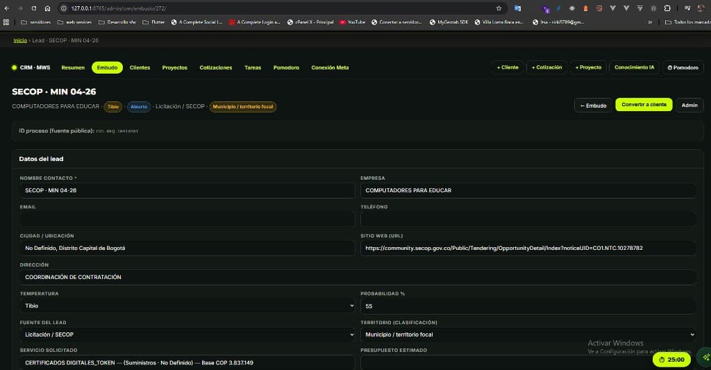Viewport: 711px width, 370px height.
Task: Open the browser home page icon
Action: click(48, 8)
